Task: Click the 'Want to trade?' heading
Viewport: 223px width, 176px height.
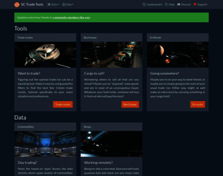Action: (x=29, y=73)
